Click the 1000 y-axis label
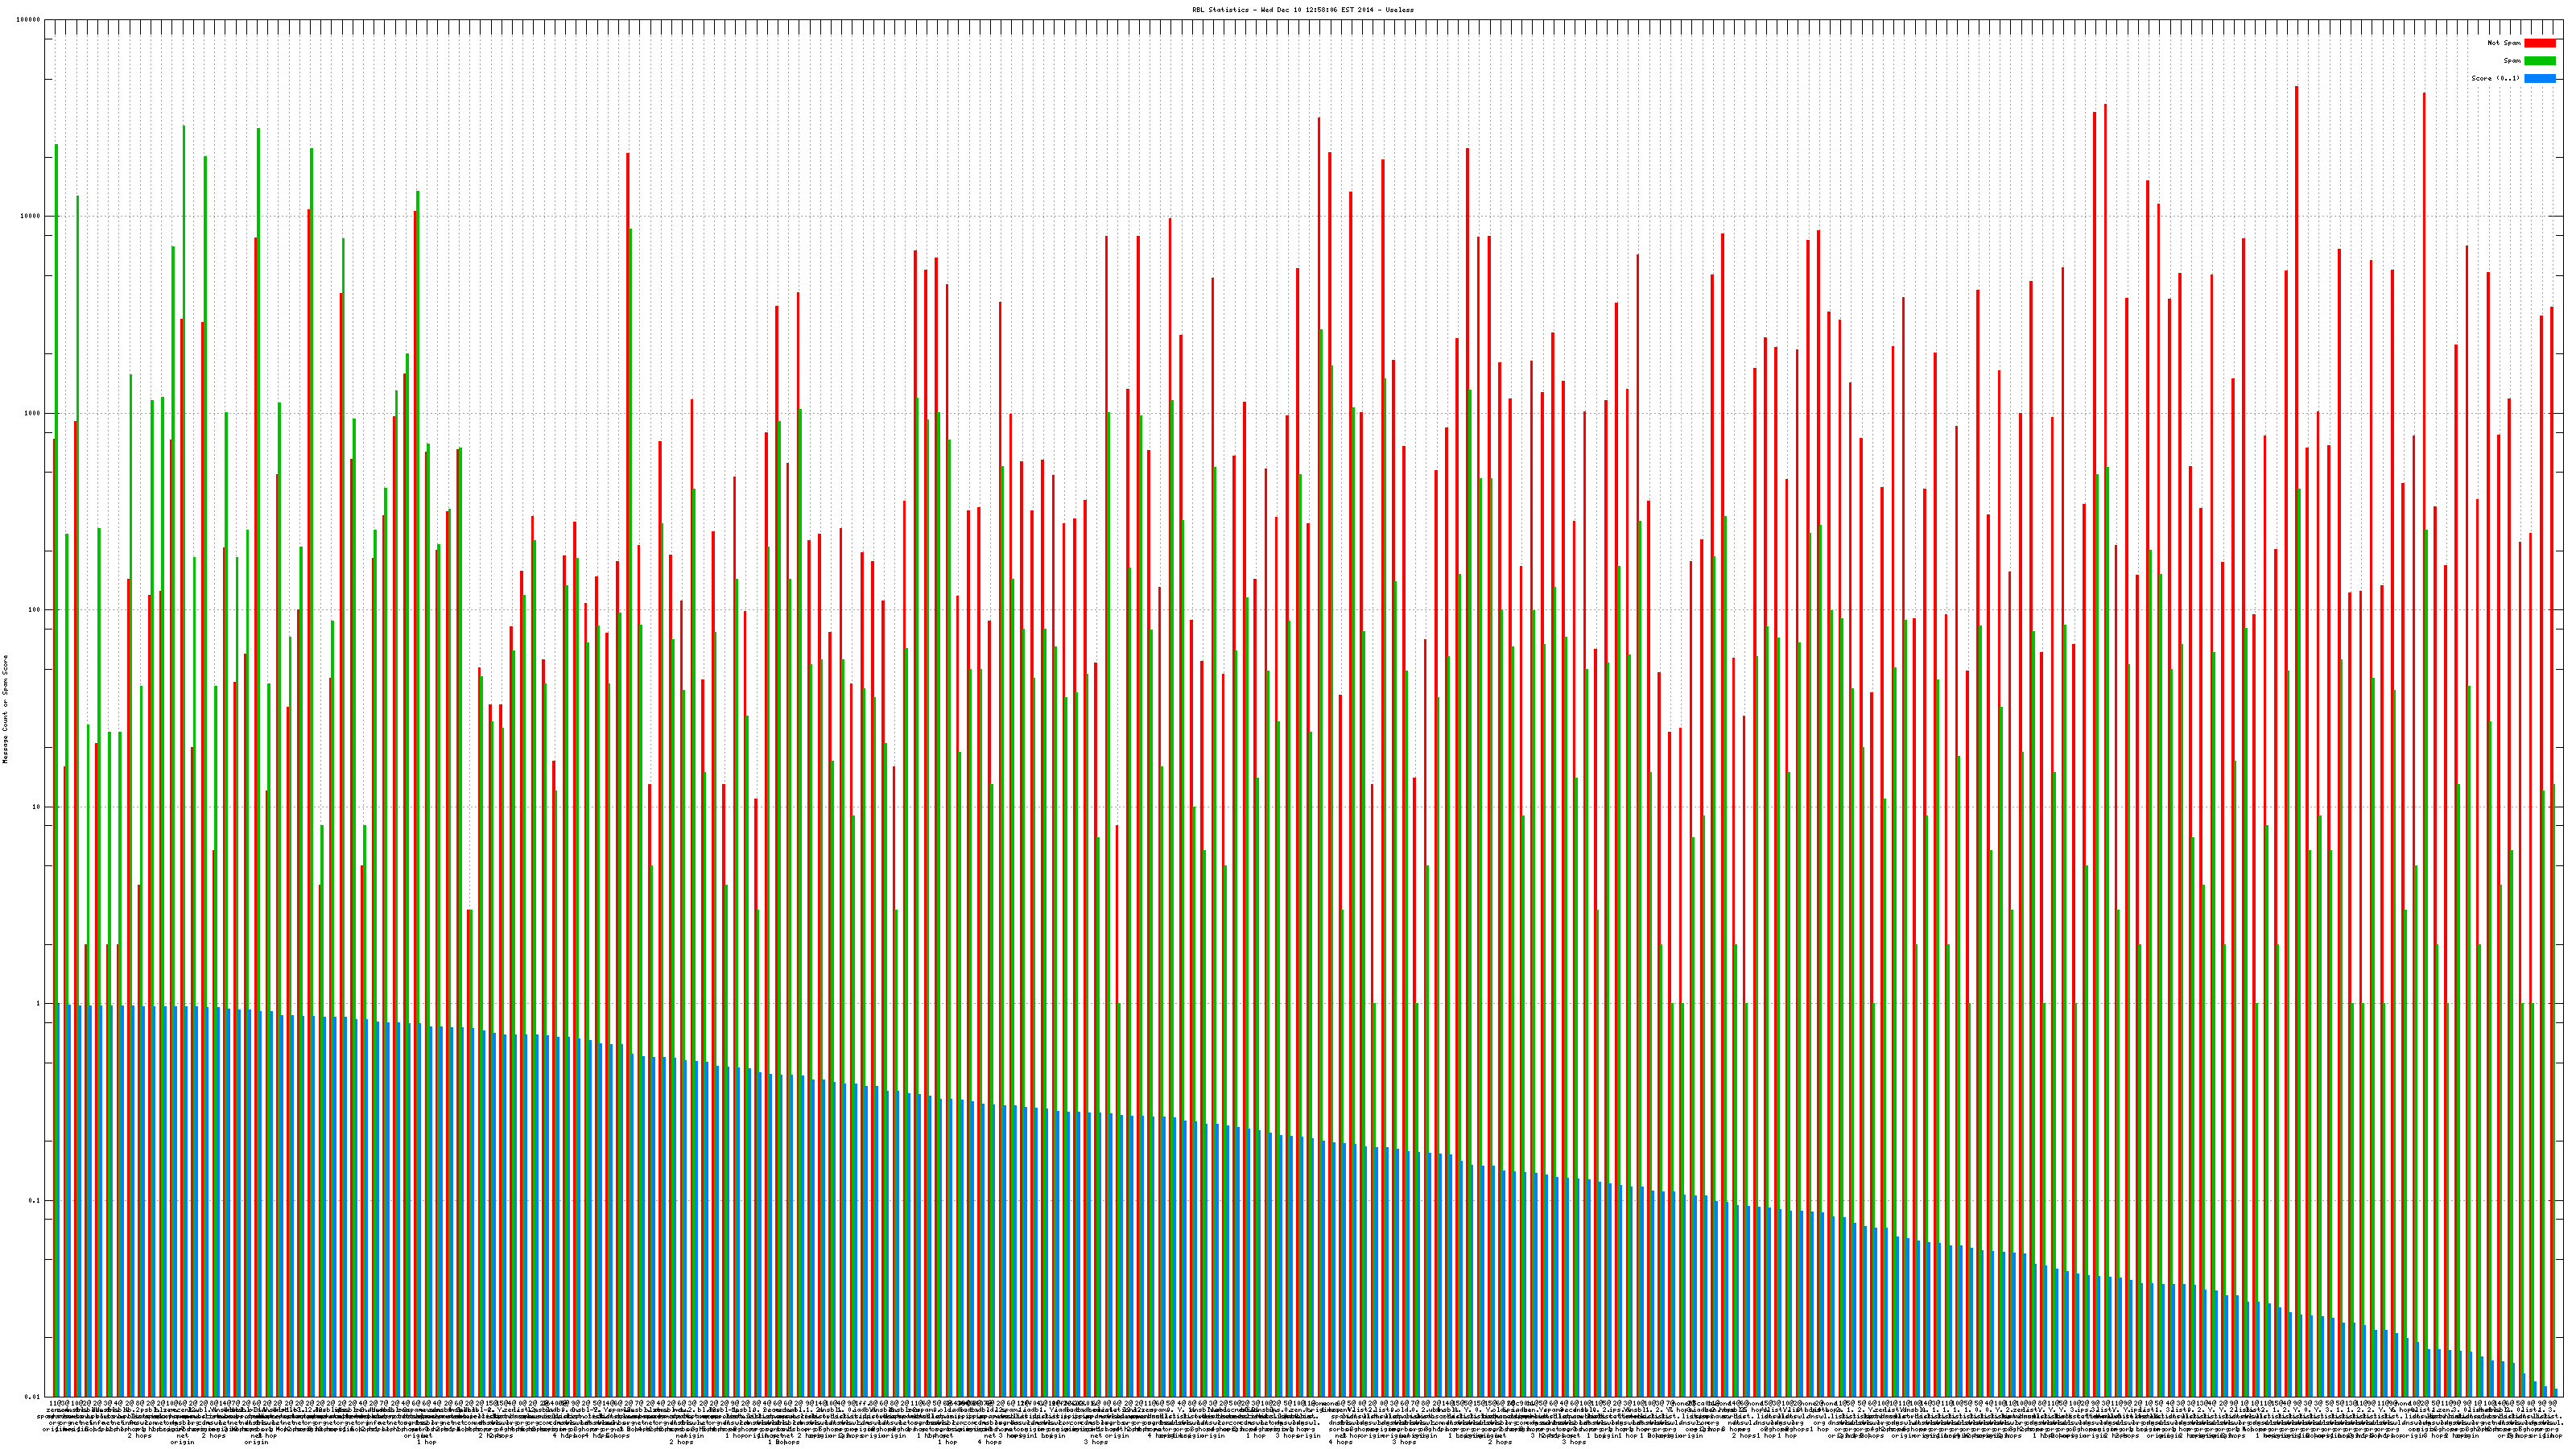Image resolution: width=2576 pixels, height=1449 pixels. [x=34, y=413]
